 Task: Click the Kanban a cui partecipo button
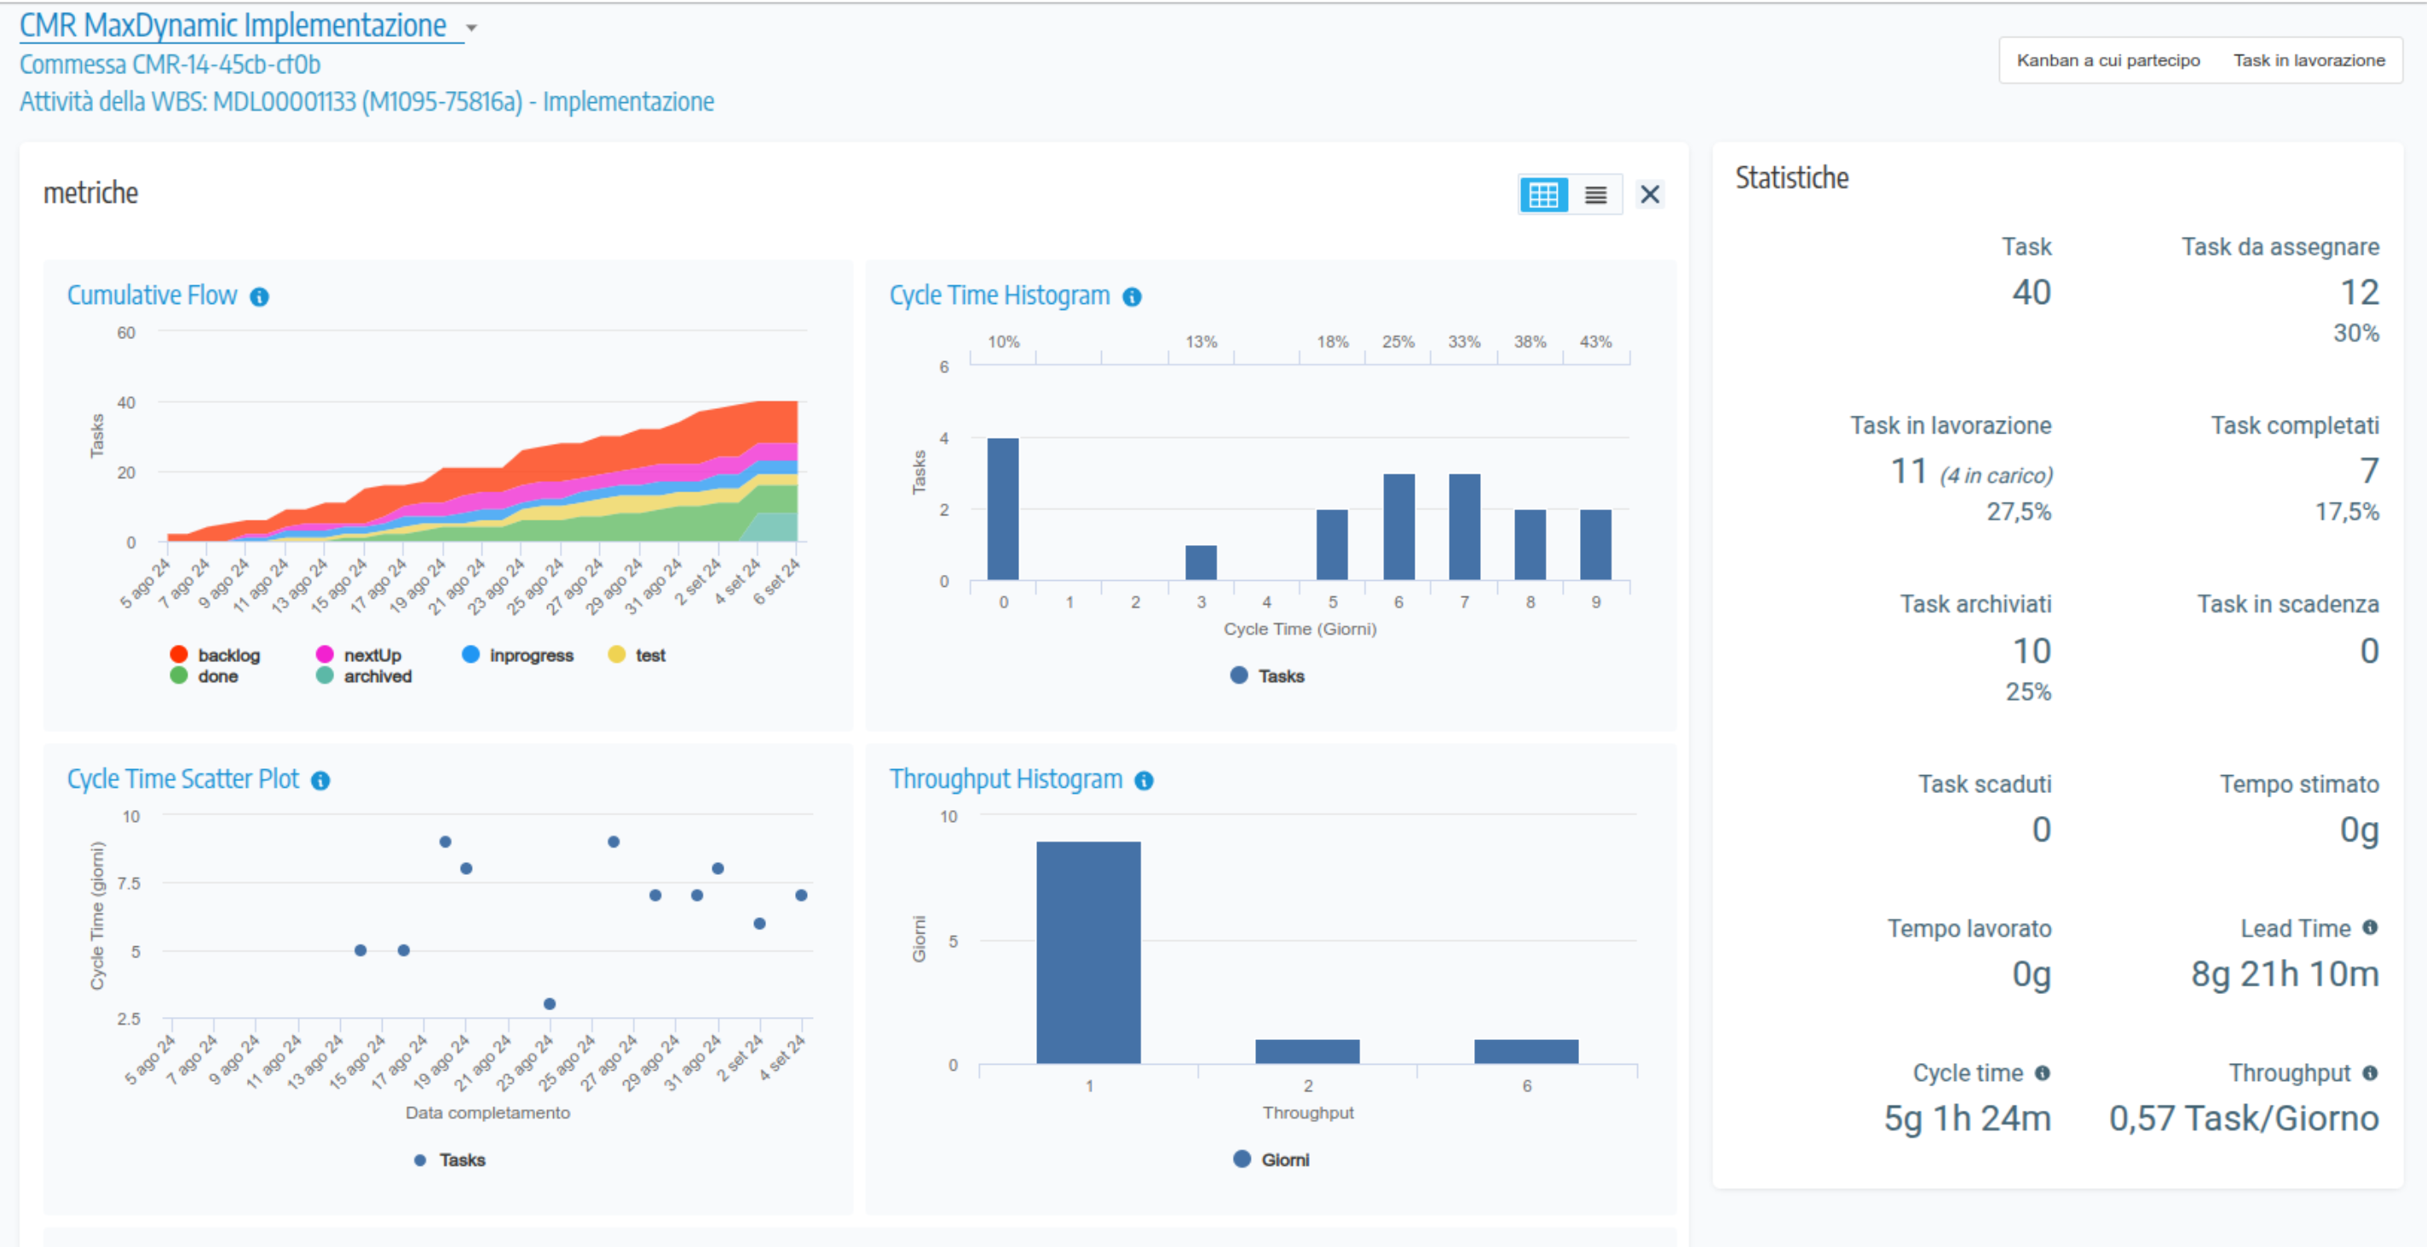tap(2107, 60)
